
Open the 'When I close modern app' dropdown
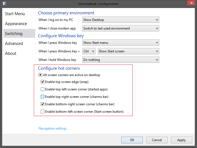pos(121,28)
